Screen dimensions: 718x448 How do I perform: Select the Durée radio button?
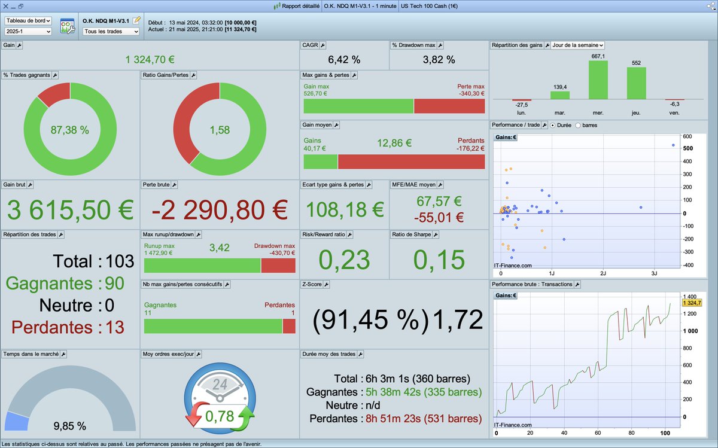[553, 125]
